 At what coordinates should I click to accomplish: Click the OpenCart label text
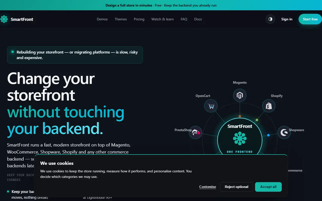(x=203, y=96)
